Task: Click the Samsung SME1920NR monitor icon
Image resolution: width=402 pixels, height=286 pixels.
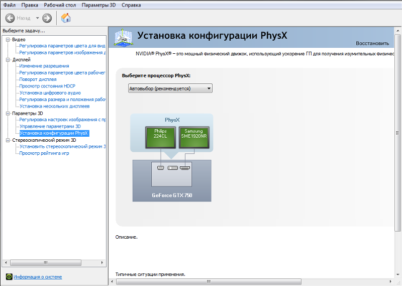Action: click(194, 137)
